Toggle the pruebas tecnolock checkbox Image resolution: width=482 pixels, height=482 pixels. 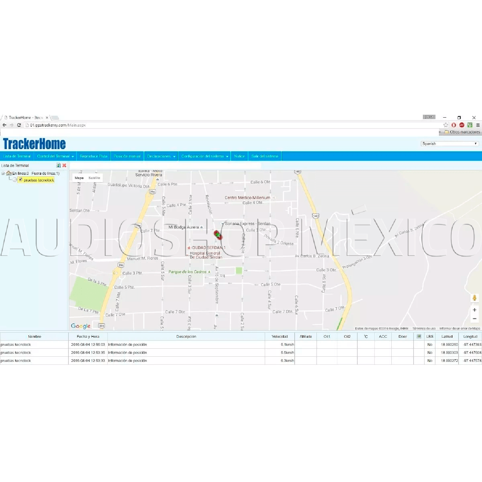[x=21, y=180]
